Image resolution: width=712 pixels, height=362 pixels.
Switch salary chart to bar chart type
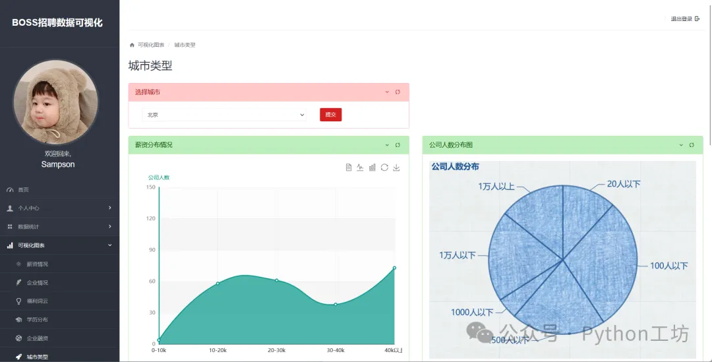pos(372,167)
